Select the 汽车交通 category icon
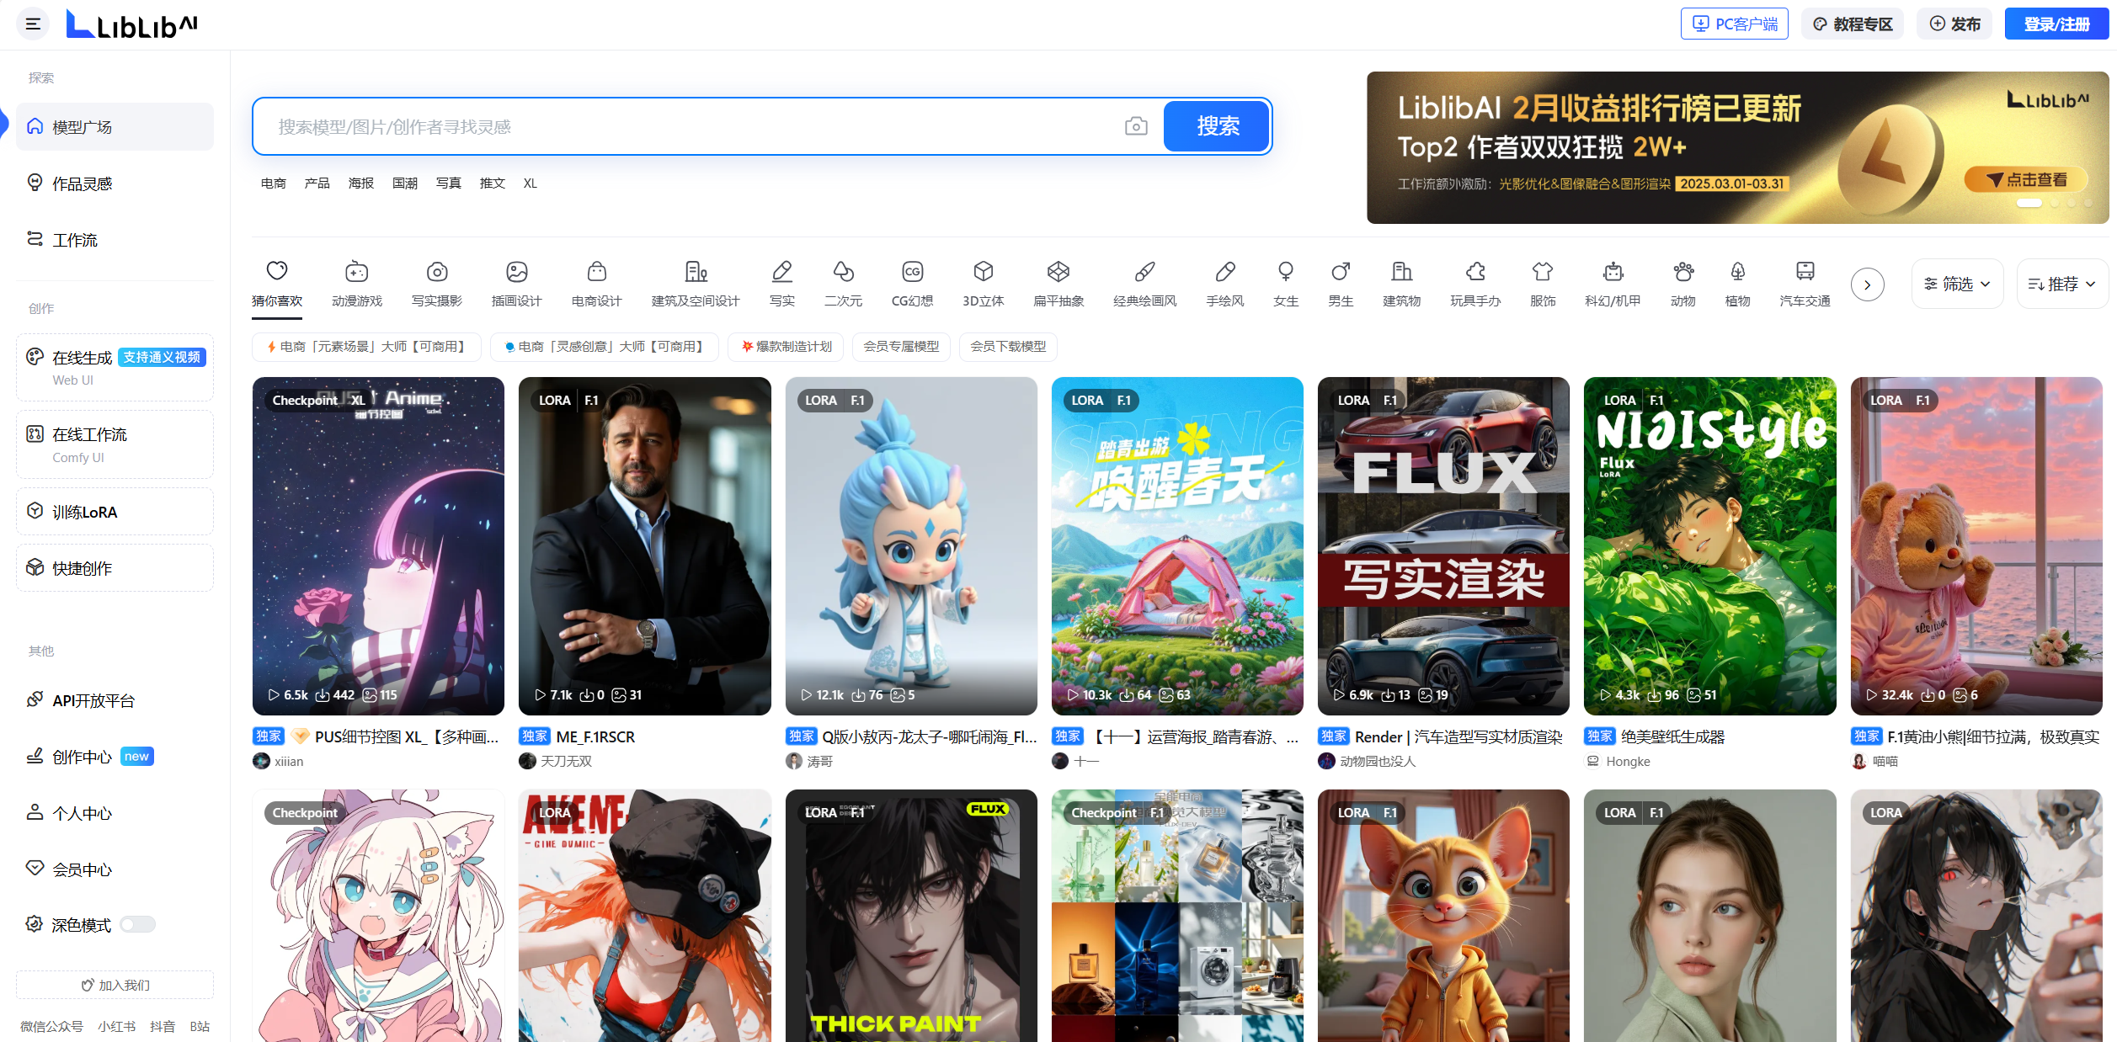The height and width of the screenshot is (1042, 2117). [x=1805, y=283]
